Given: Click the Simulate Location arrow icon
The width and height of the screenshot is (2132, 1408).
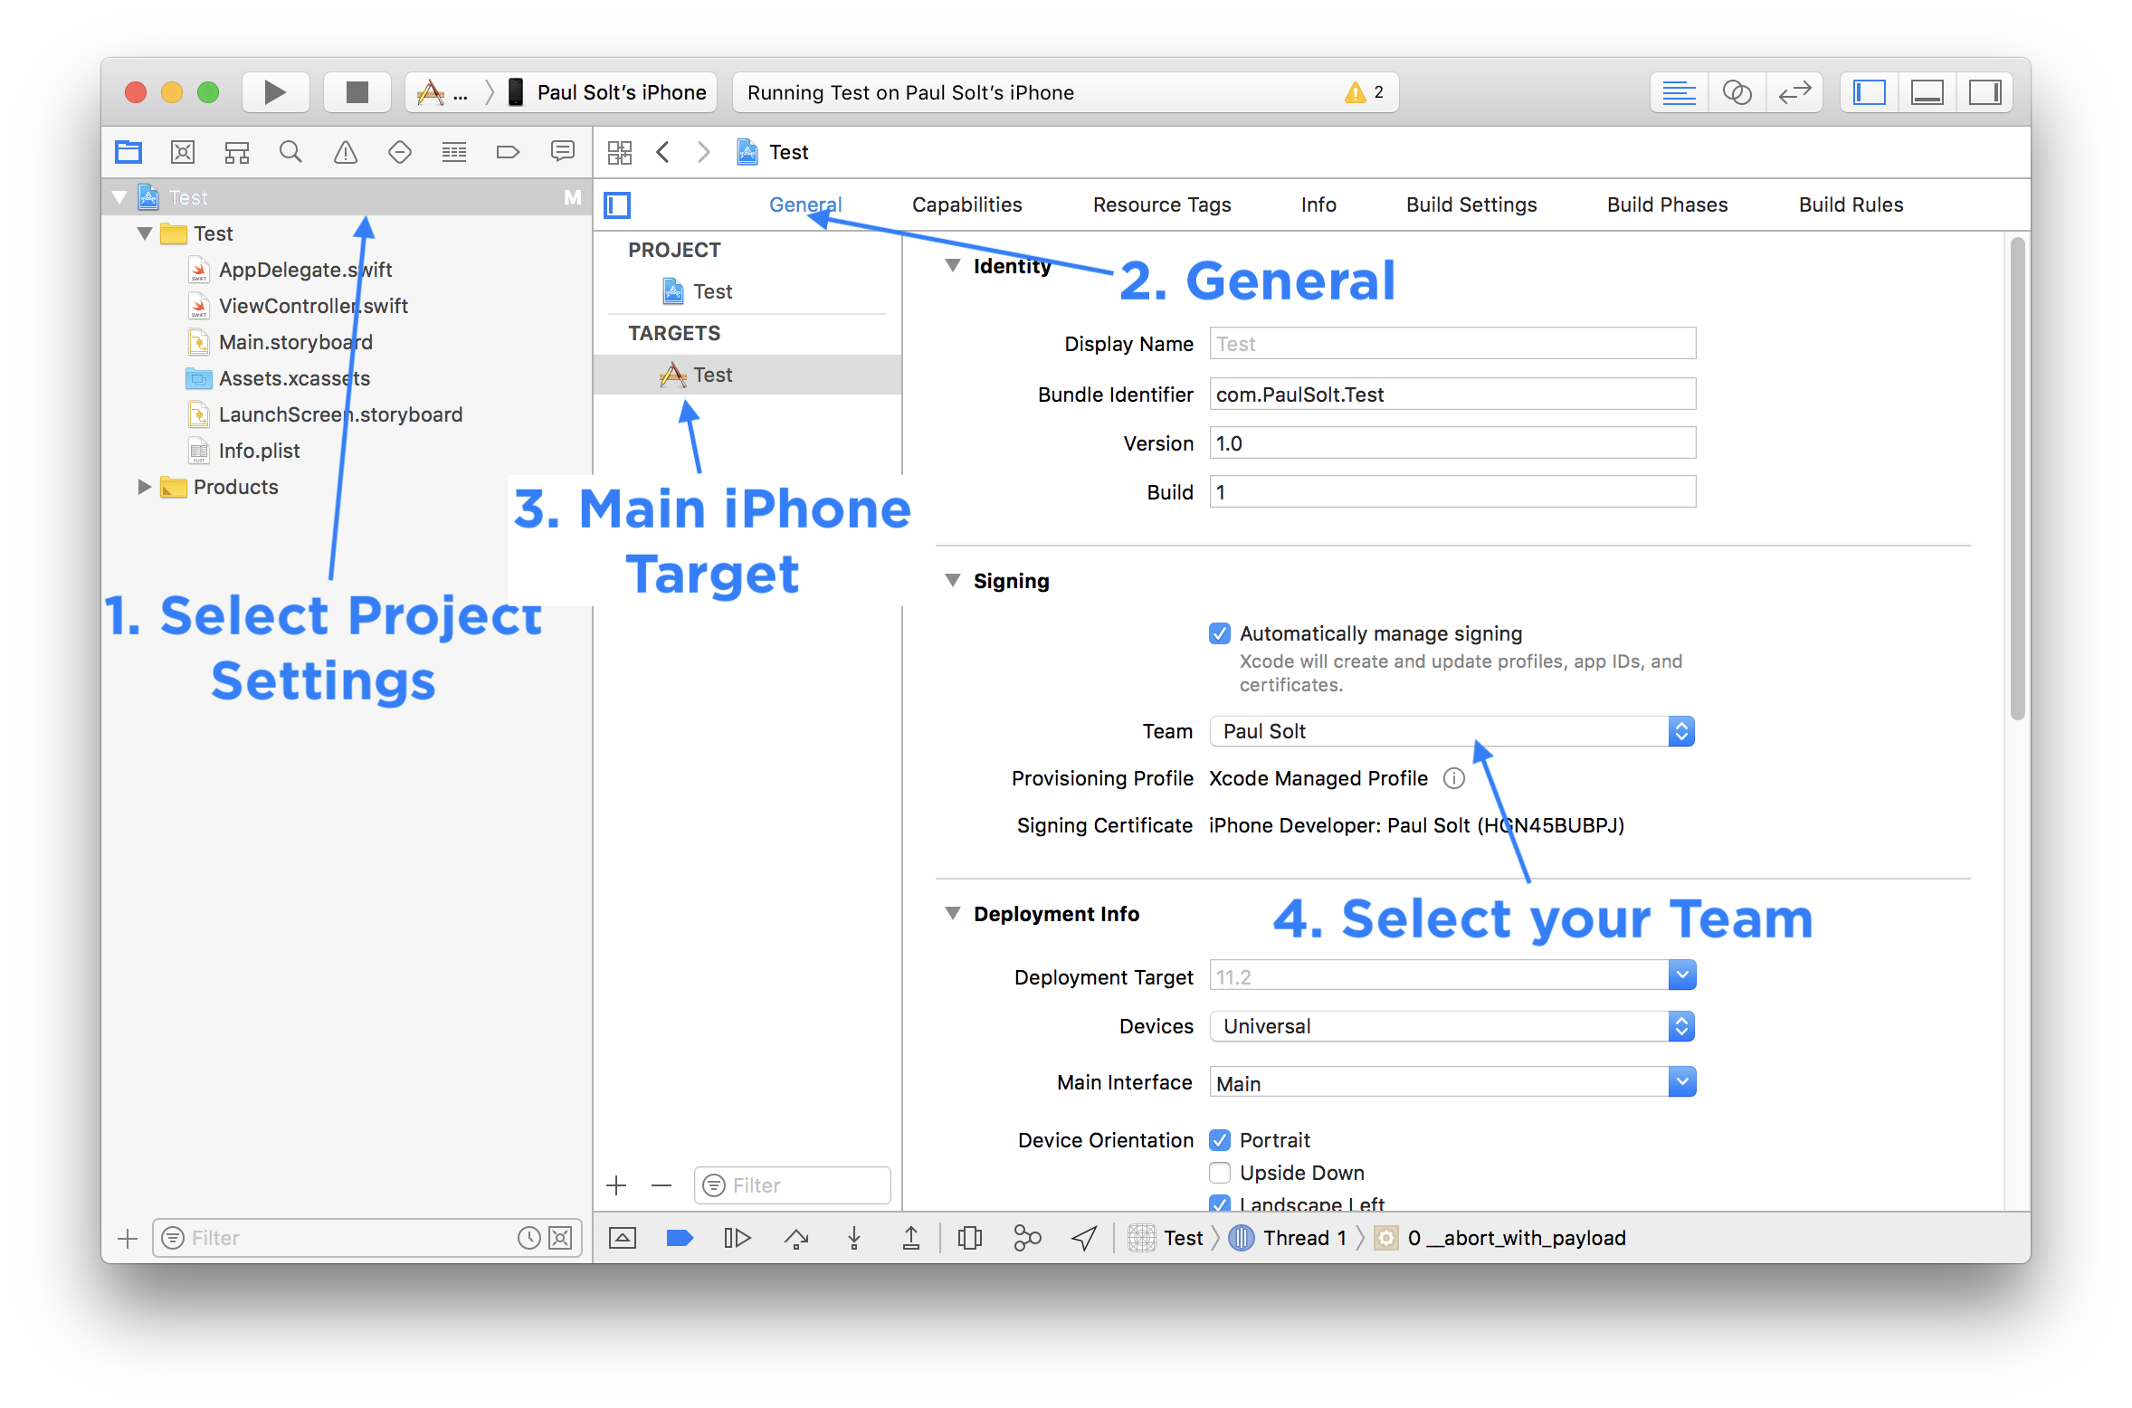Looking at the screenshot, I should coord(1084,1238).
